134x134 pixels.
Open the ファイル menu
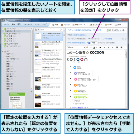click(6, 24)
